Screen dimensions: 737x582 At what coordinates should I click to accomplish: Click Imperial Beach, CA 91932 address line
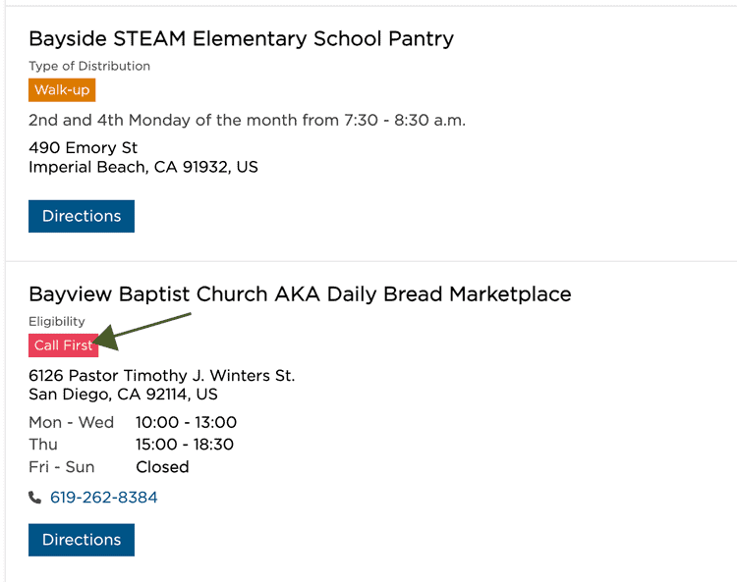click(143, 167)
